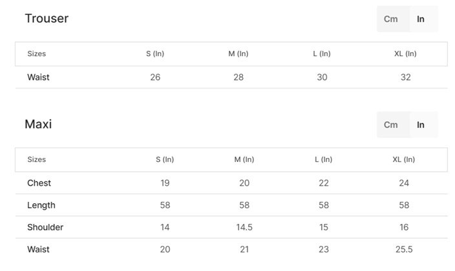The height and width of the screenshot is (271, 455).
Task: Click XL (In) header in Trouser table
Action: tap(405, 54)
